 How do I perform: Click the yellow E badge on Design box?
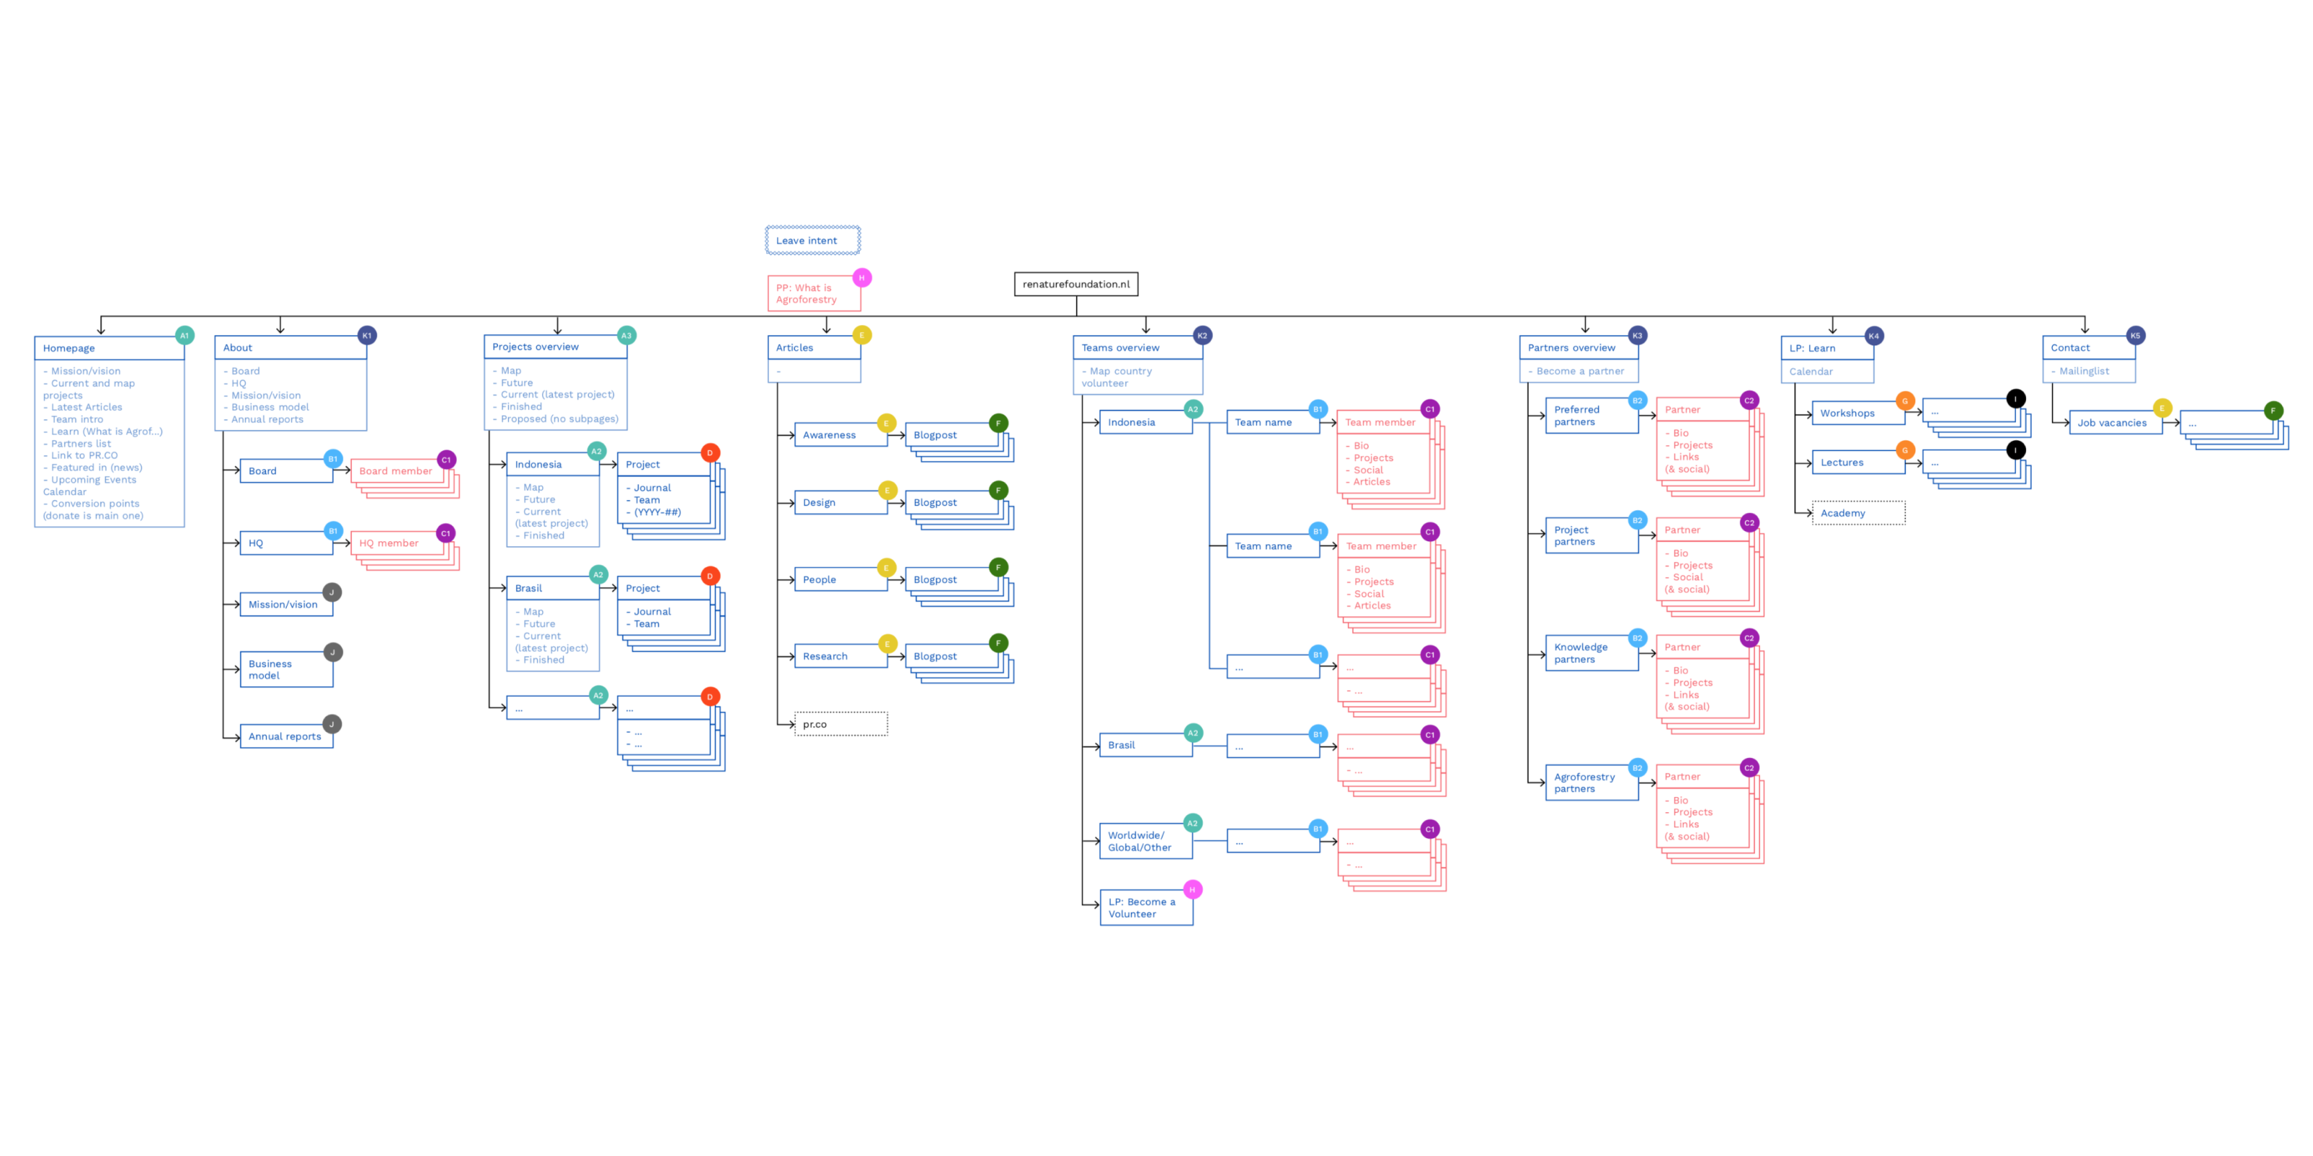coord(887,490)
